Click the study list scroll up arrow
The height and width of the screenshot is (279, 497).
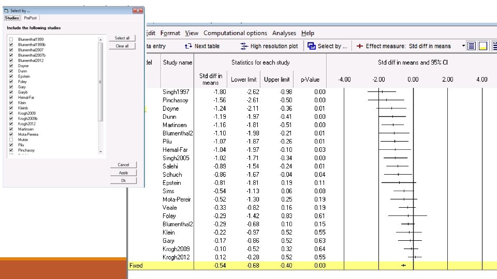click(x=100, y=40)
